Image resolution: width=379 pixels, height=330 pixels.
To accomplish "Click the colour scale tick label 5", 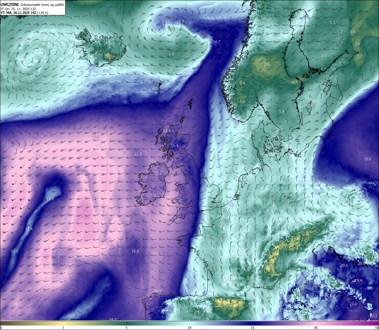I will [x=126, y=328].
